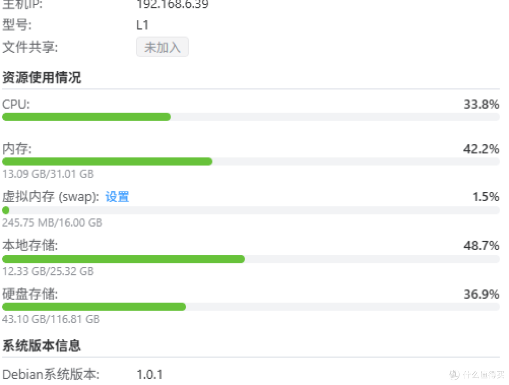The height and width of the screenshot is (385, 509).
Task: Click the 43.10 GB/116.81 GB disk text
Action: pyautogui.click(x=51, y=319)
